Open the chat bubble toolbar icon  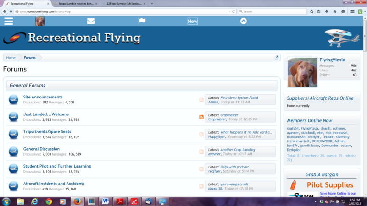point(343,11)
